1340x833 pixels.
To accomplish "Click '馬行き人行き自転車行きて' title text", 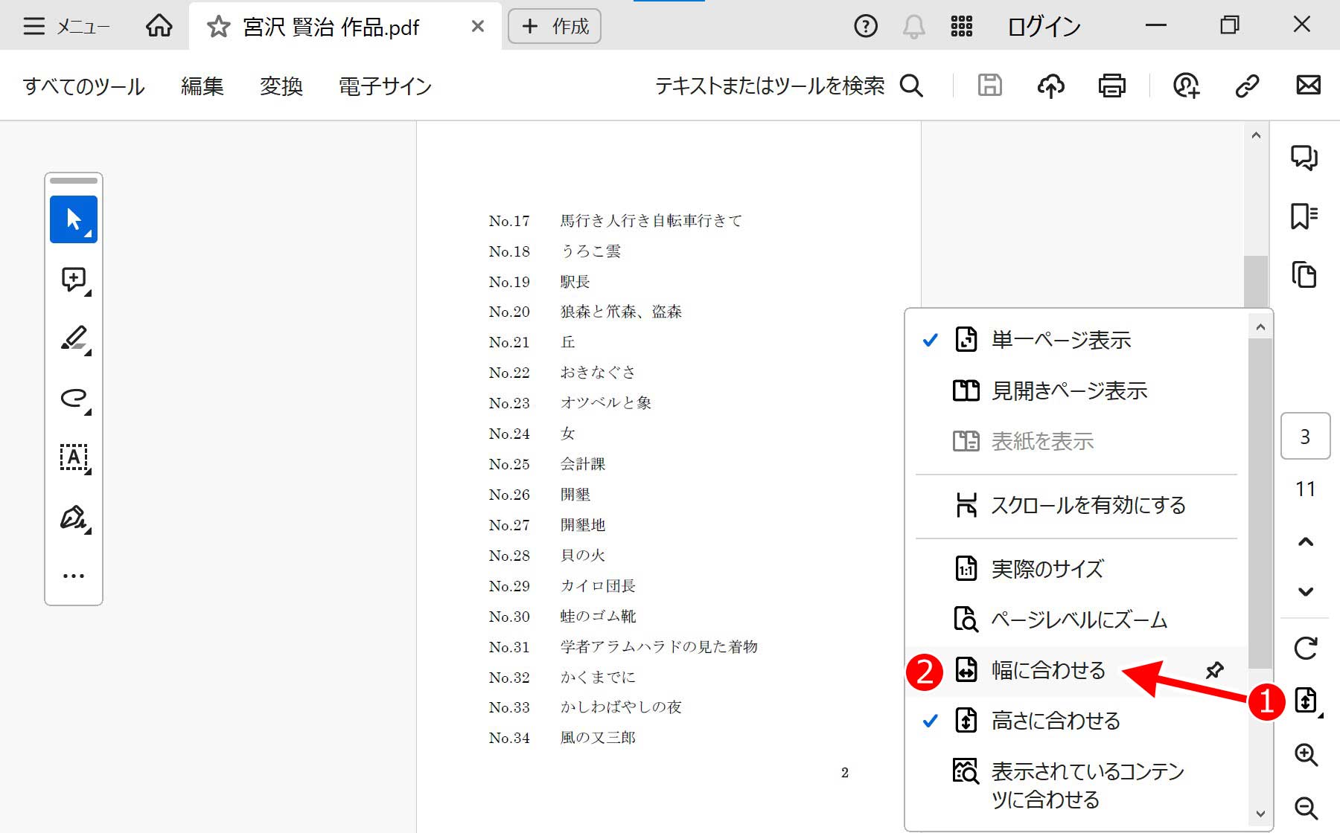I will coord(651,220).
